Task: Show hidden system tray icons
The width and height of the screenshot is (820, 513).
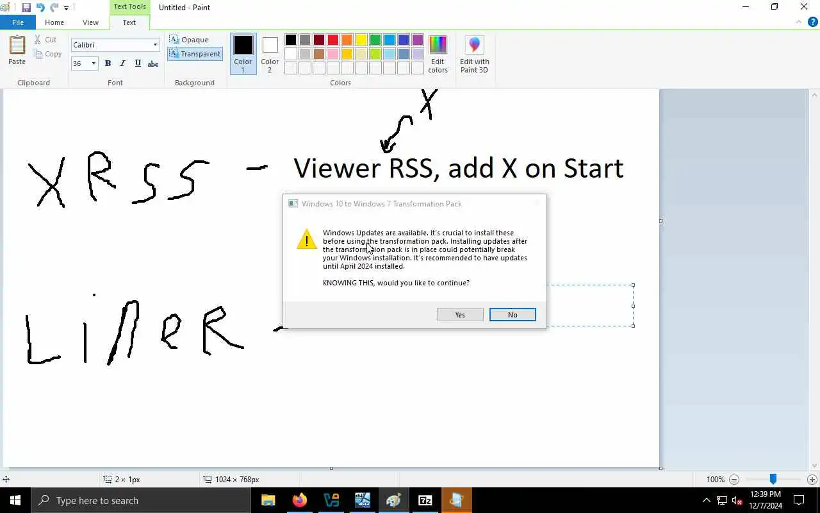Action: coord(707,500)
